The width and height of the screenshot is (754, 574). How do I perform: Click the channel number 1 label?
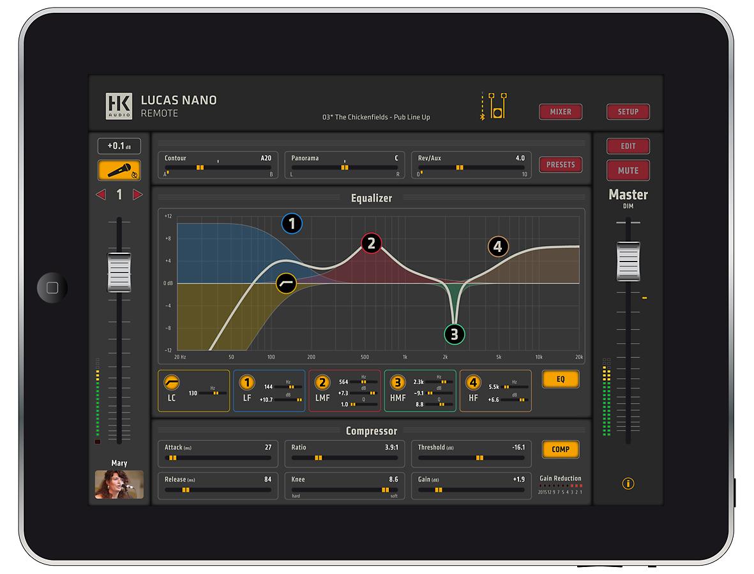pos(119,195)
